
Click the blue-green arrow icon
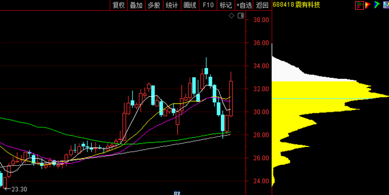[x=377, y=5]
